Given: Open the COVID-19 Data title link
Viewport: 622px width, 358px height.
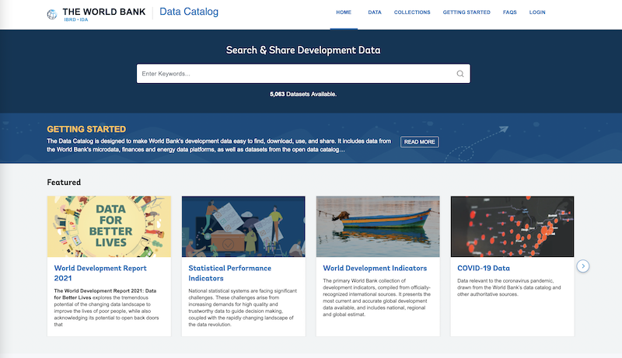Looking at the screenshot, I should [484, 268].
